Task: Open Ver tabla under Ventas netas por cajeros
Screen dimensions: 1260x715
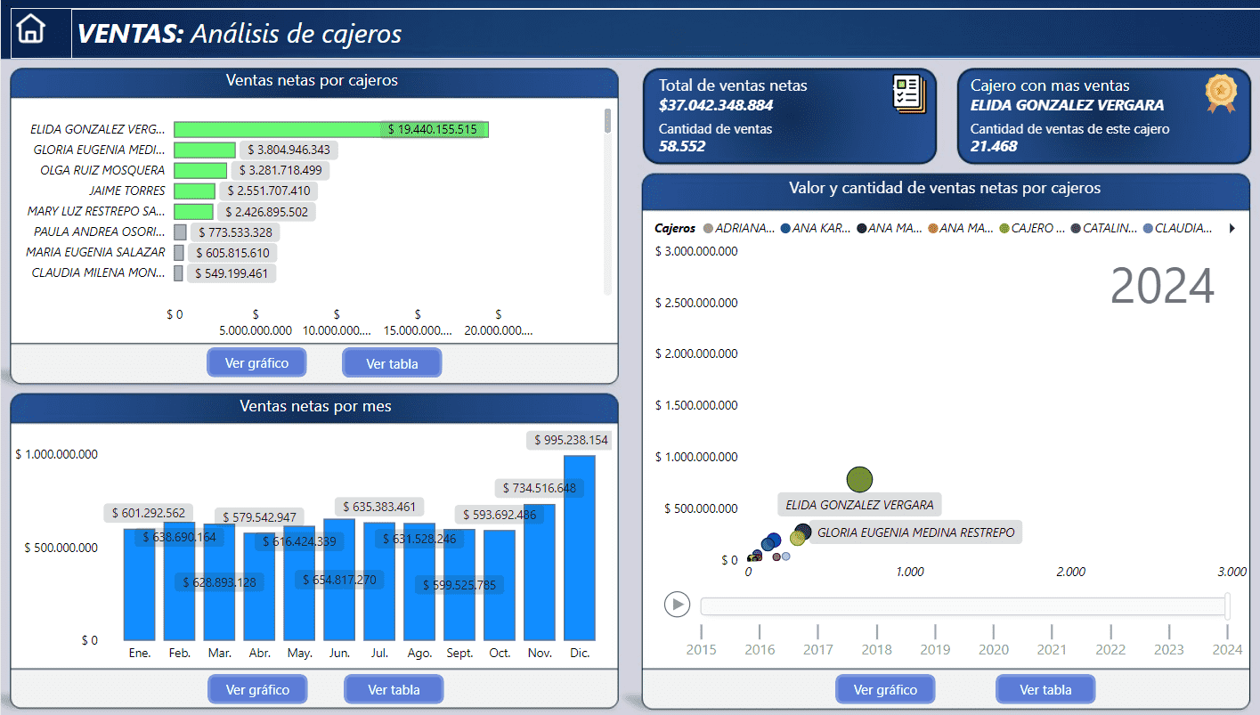Action: point(392,362)
